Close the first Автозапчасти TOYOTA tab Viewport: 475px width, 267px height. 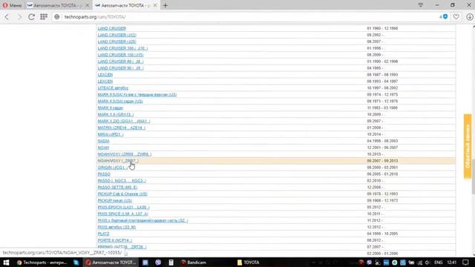(x=88, y=5)
